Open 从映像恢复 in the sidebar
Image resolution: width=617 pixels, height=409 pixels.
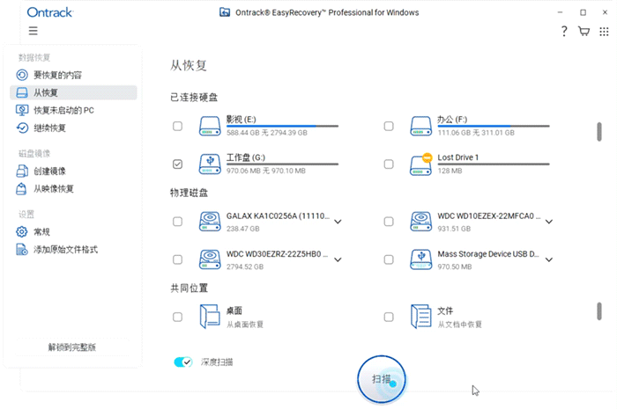[x=73, y=189]
